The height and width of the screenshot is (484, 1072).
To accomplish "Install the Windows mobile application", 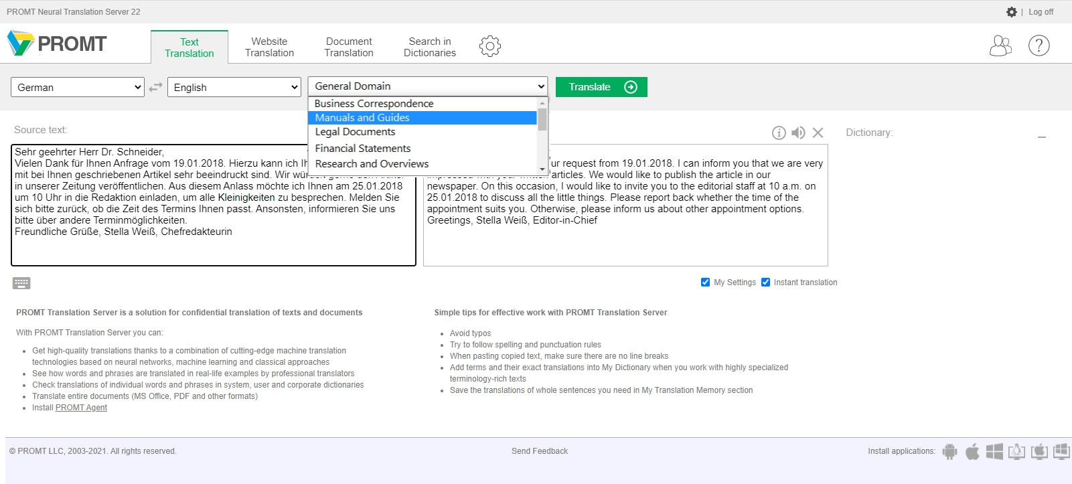I will point(994,452).
